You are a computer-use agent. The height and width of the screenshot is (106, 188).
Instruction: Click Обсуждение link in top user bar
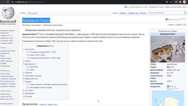153,7
